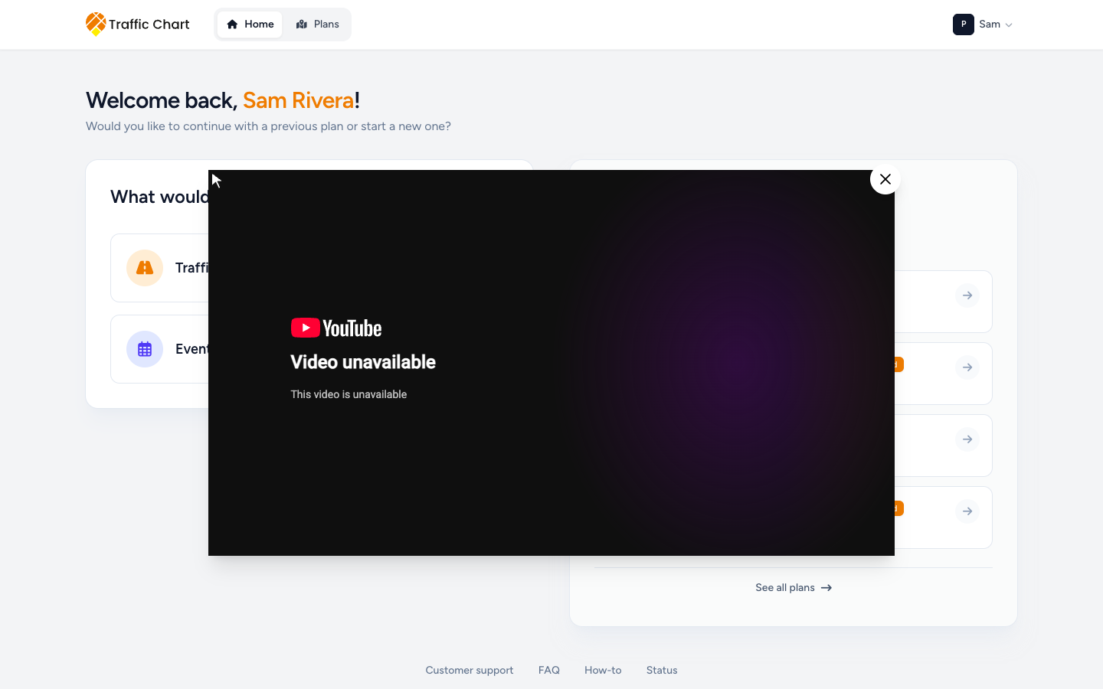Expand the Sam account dropdown
1103x689 pixels.
pos(983,24)
